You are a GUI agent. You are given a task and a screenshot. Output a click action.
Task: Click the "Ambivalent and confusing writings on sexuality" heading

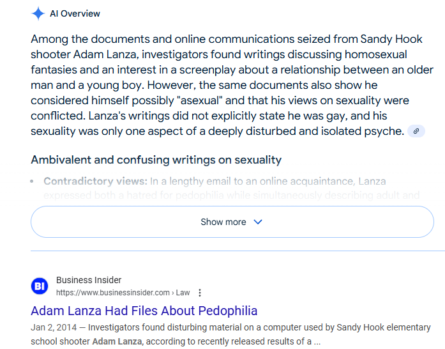pos(156,160)
